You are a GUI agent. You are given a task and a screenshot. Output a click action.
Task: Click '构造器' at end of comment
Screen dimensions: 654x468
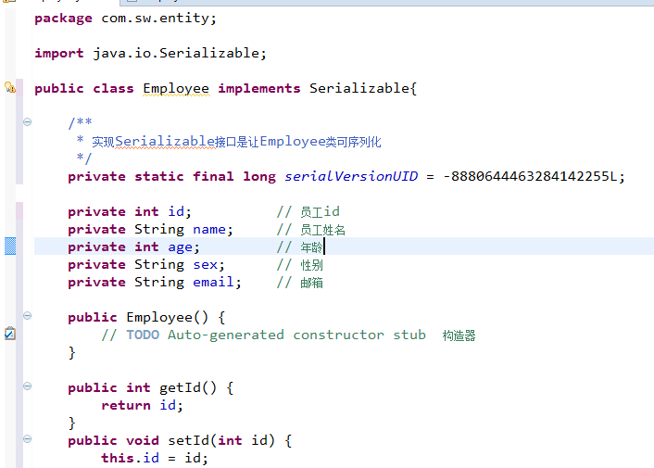click(x=459, y=335)
